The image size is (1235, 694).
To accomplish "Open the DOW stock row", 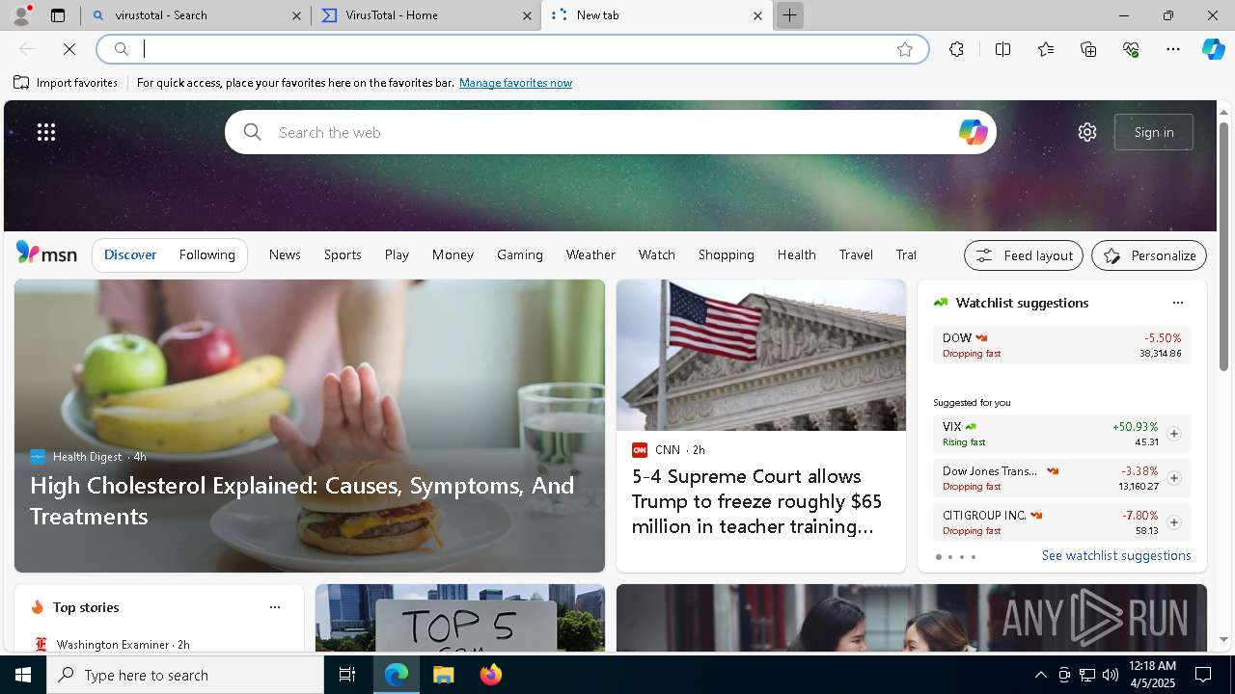I will tap(1061, 345).
